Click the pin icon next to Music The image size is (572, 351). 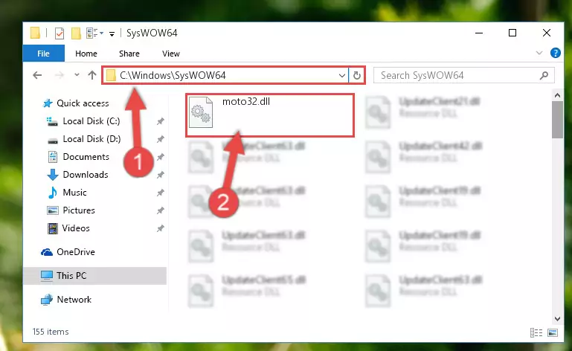161,193
